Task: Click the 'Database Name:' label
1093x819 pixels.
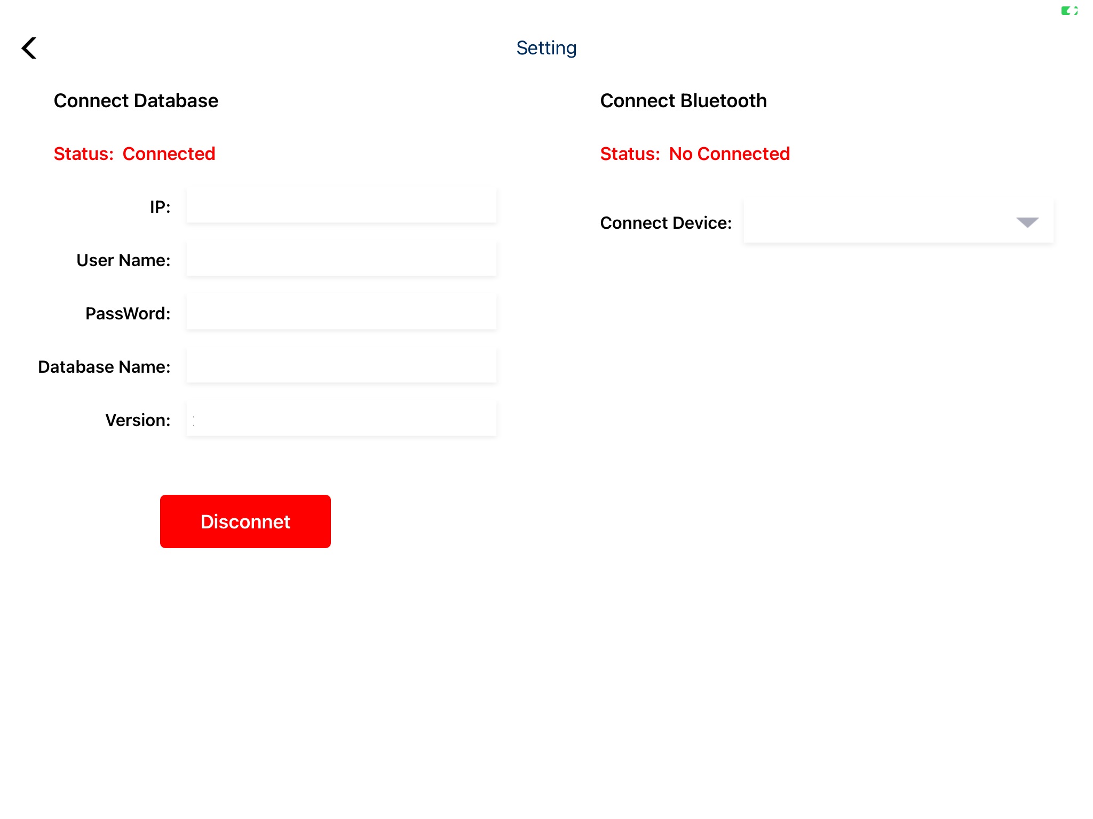Action: point(104,367)
